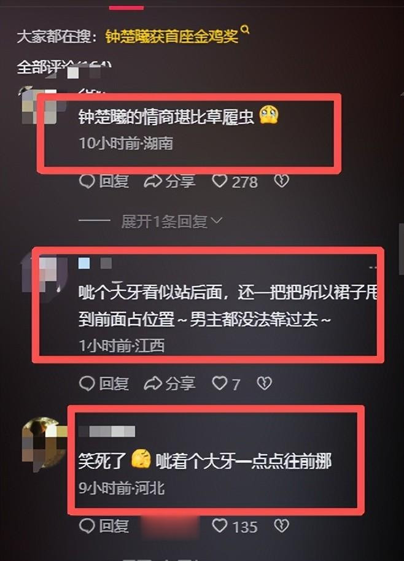Click the right-edge scrollbar handle

[x=401, y=249]
